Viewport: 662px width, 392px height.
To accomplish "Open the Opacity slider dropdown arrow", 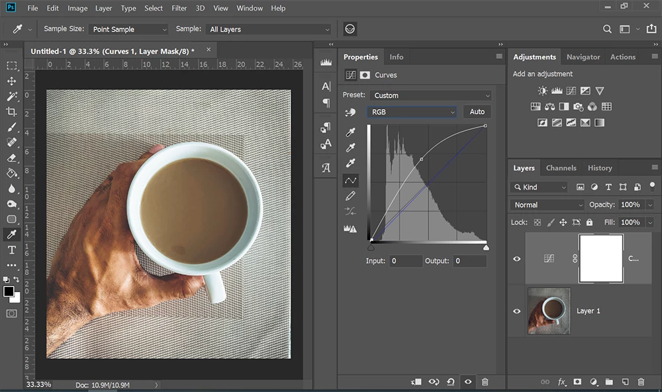I will point(650,205).
